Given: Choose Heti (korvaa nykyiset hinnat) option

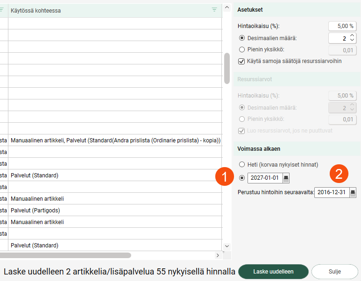Looking at the screenshot, I should click(x=242, y=164).
